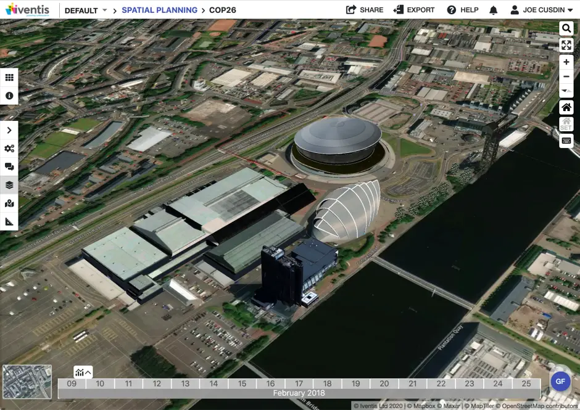This screenshot has width=580, height=410.
Task: Click the EXPORT button
Action: coord(414,10)
